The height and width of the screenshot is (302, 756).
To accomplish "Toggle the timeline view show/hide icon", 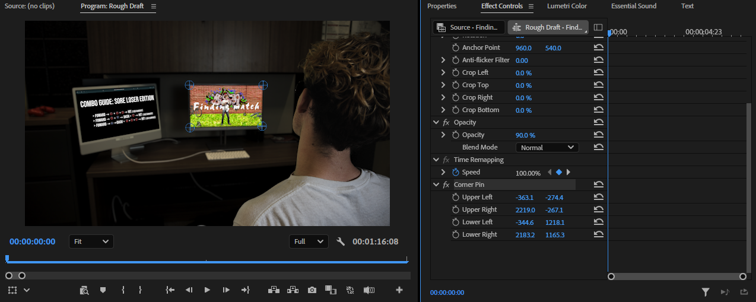I will (x=598, y=27).
